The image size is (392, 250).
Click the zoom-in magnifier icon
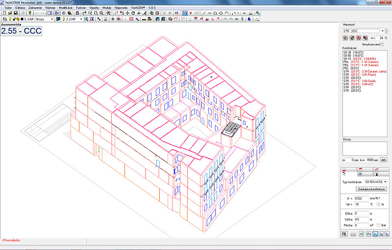(100, 13)
